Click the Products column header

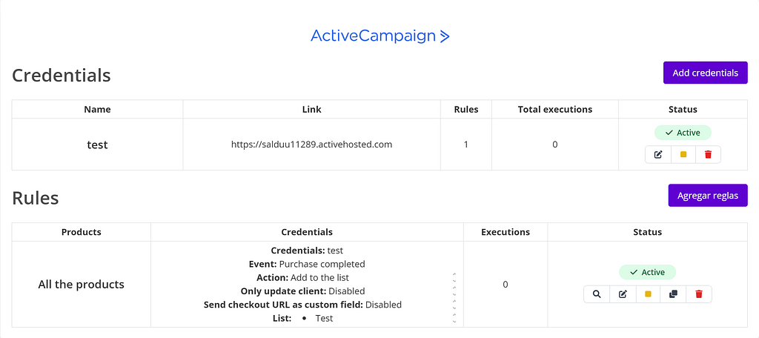point(81,232)
